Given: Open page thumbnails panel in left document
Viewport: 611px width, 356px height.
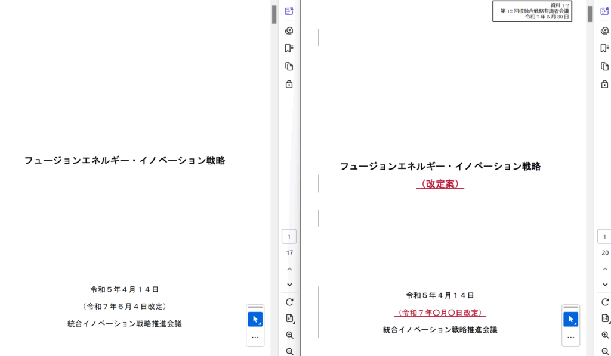Looking at the screenshot, I should [289, 66].
